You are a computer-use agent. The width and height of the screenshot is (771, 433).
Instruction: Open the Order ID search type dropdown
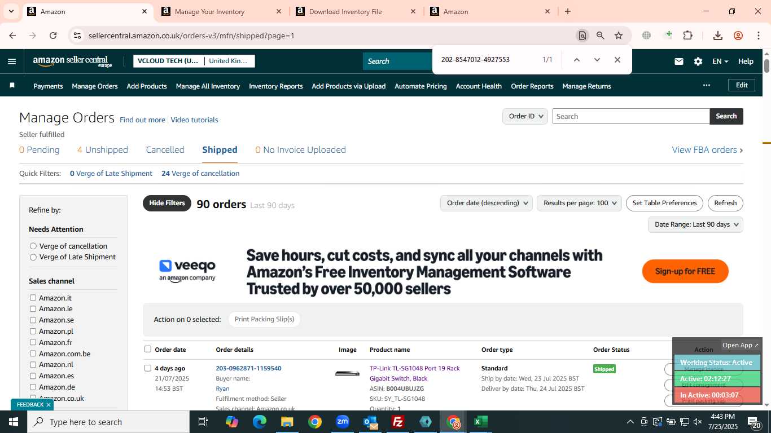[x=525, y=116]
